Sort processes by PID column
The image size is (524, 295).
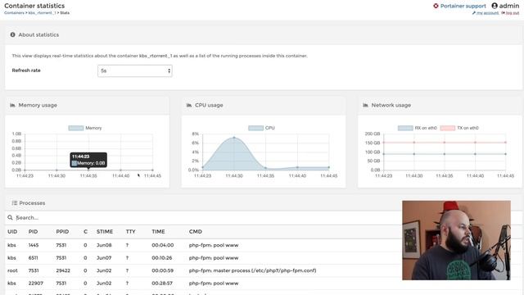coord(33,231)
